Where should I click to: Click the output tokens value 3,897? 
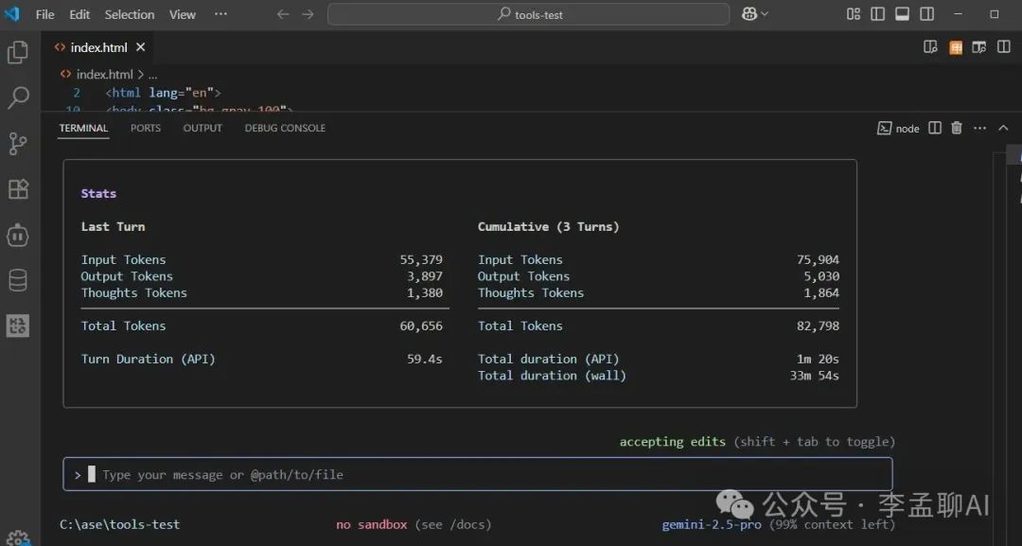coord(425,276)
